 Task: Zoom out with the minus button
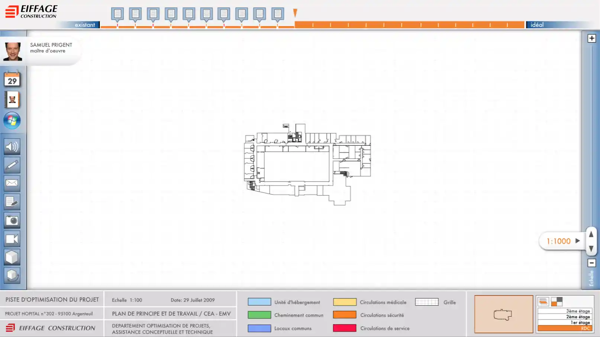pos(591,263)
